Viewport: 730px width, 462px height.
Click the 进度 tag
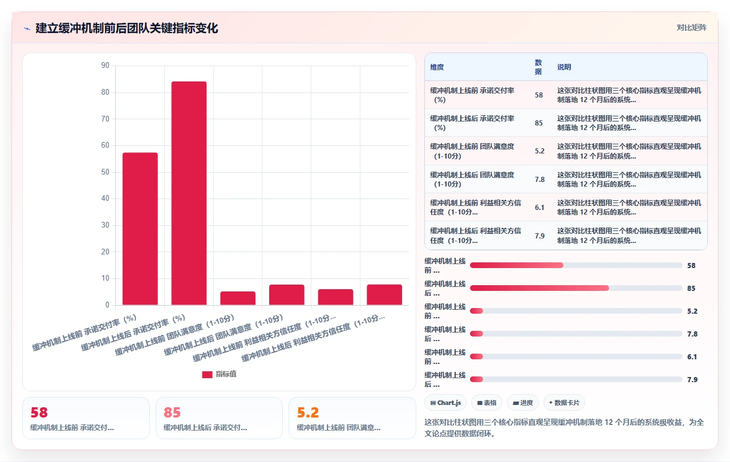523,403
